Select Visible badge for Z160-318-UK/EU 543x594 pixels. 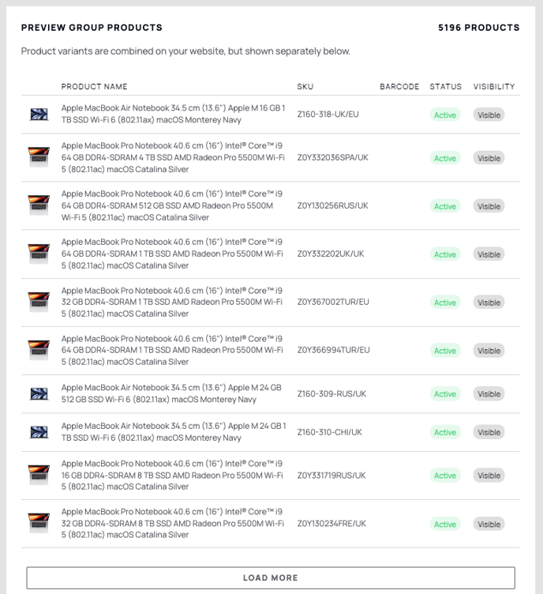(489, 115)
